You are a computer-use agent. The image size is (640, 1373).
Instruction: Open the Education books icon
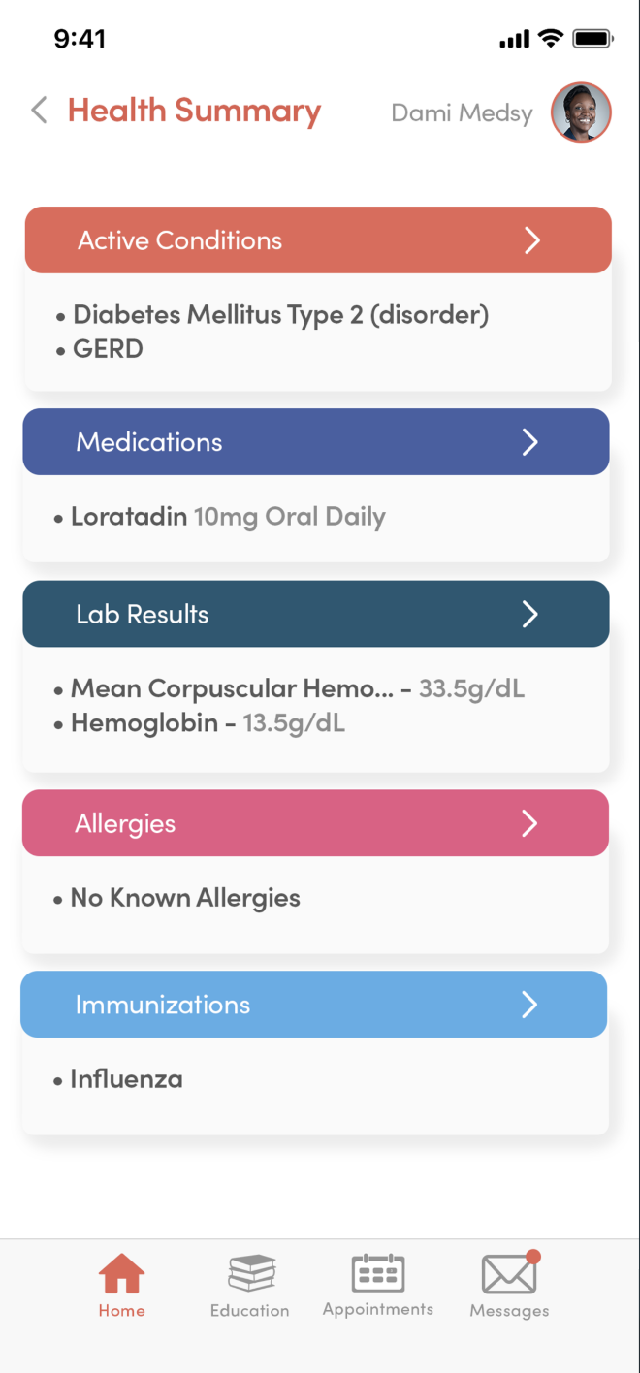pyautogui.click(x=250, y=1273)
